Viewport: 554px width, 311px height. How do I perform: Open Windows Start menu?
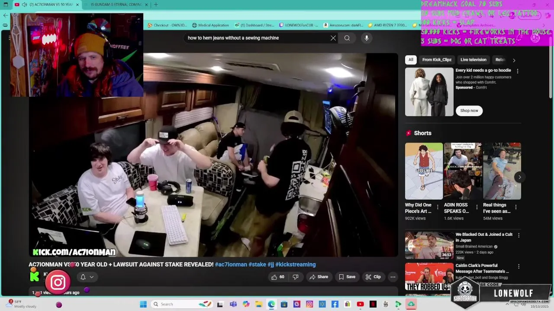[143, 304]
